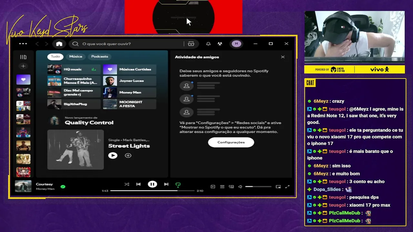Add Street Lights to library plus icon
Screen dimensions: 413x232
tap(128, 156)
